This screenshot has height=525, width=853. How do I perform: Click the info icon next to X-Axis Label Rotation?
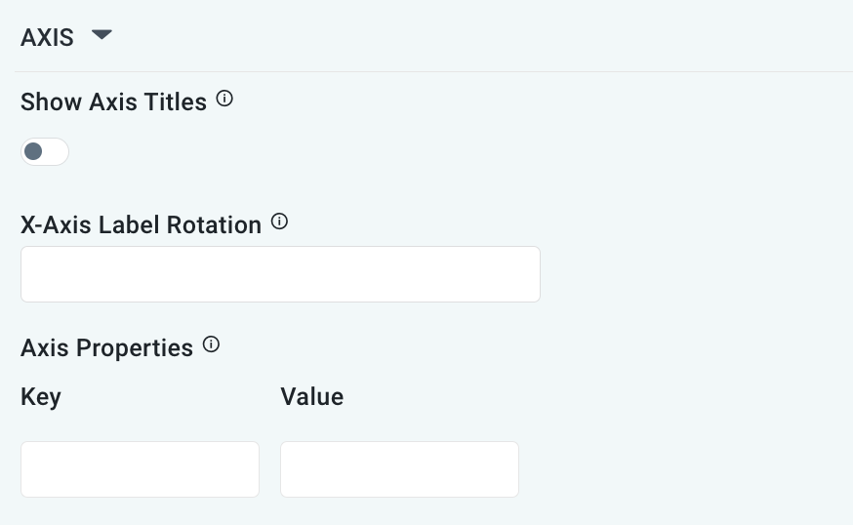coord(279,222)
